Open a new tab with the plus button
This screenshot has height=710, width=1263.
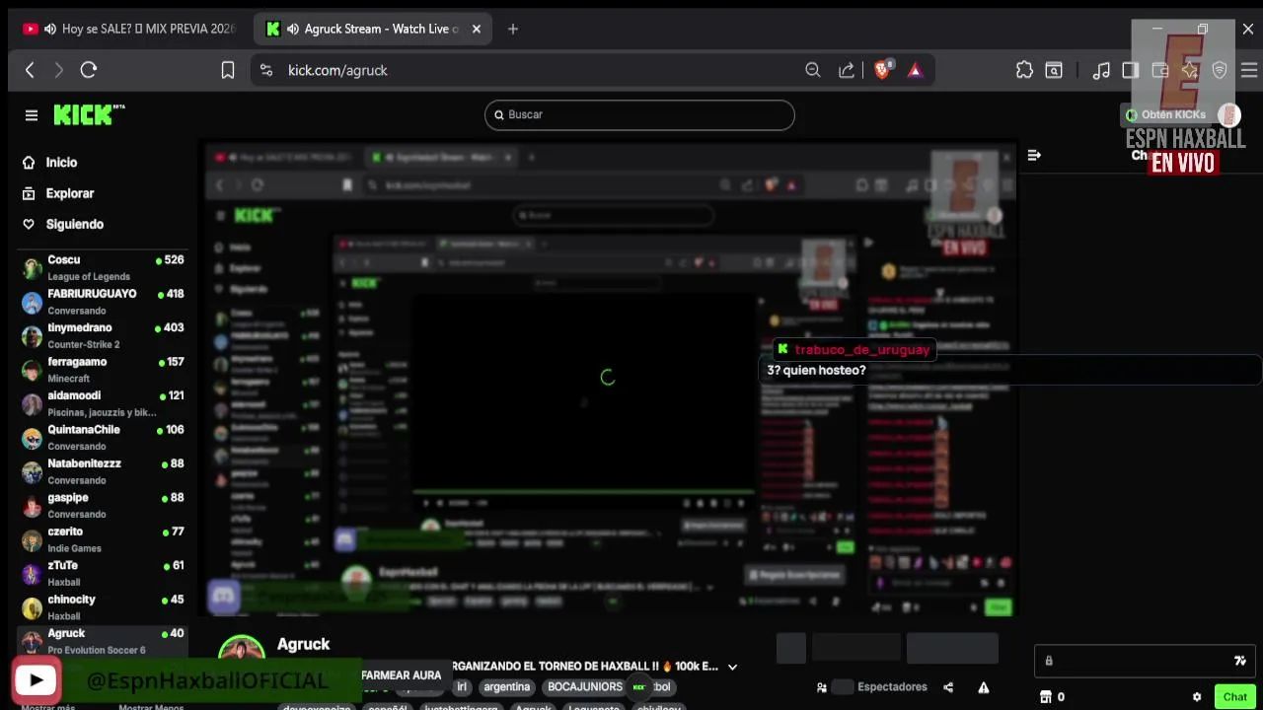click(513, 29)
